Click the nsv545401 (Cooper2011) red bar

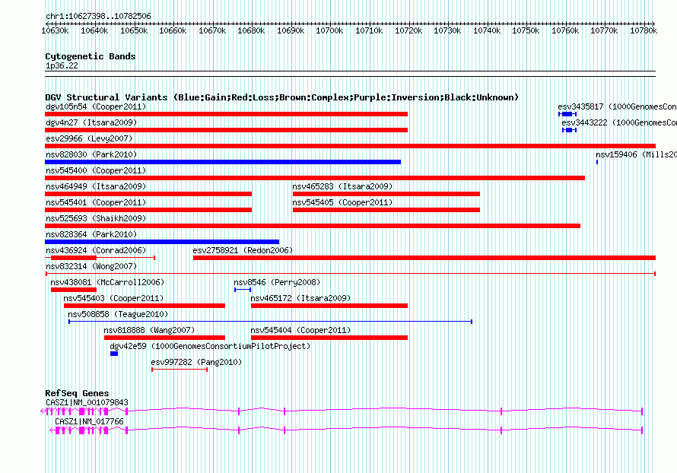click(148, 210)
